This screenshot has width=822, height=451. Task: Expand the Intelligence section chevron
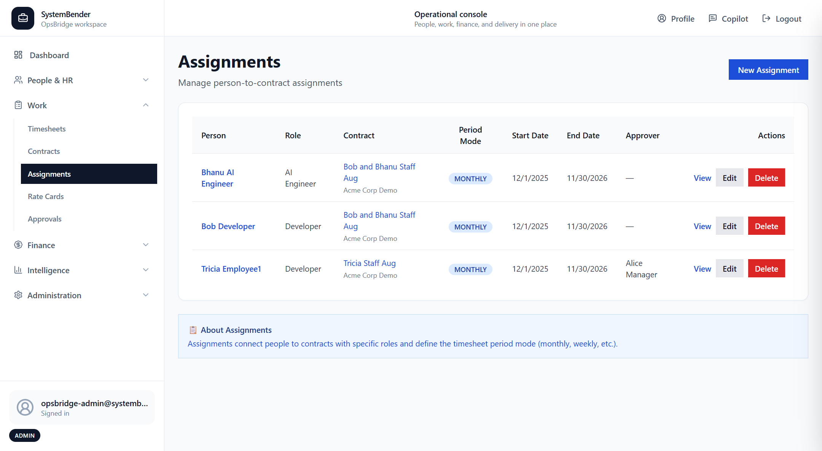point(146,270)
